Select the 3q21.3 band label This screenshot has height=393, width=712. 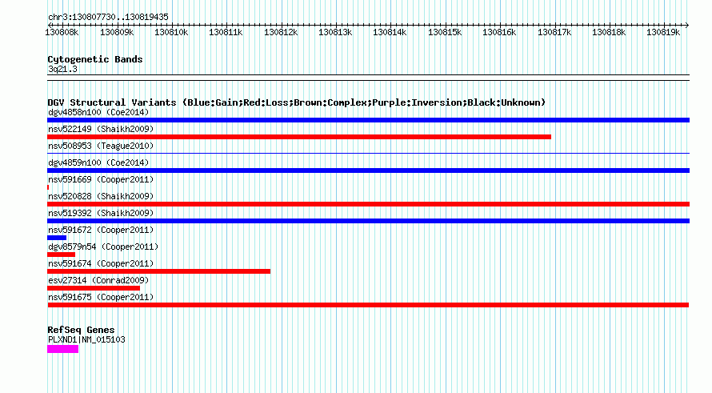62,69
